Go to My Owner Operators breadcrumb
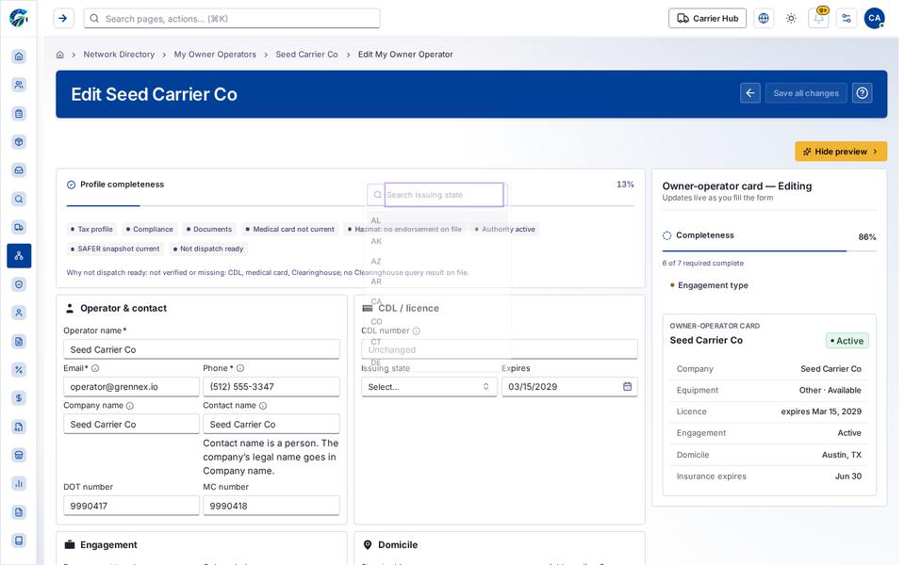Screen dimensions: 905x565 click(215, 55)
